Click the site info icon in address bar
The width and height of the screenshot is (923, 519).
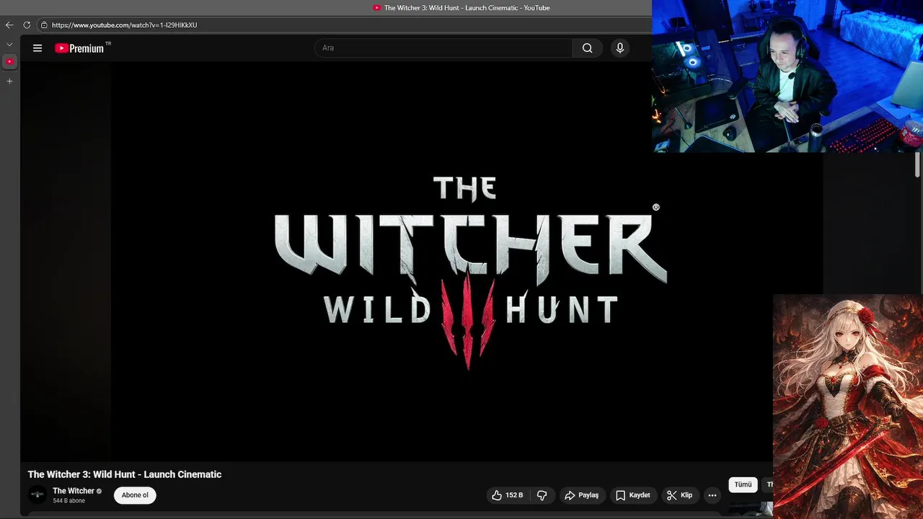point(44,25)
